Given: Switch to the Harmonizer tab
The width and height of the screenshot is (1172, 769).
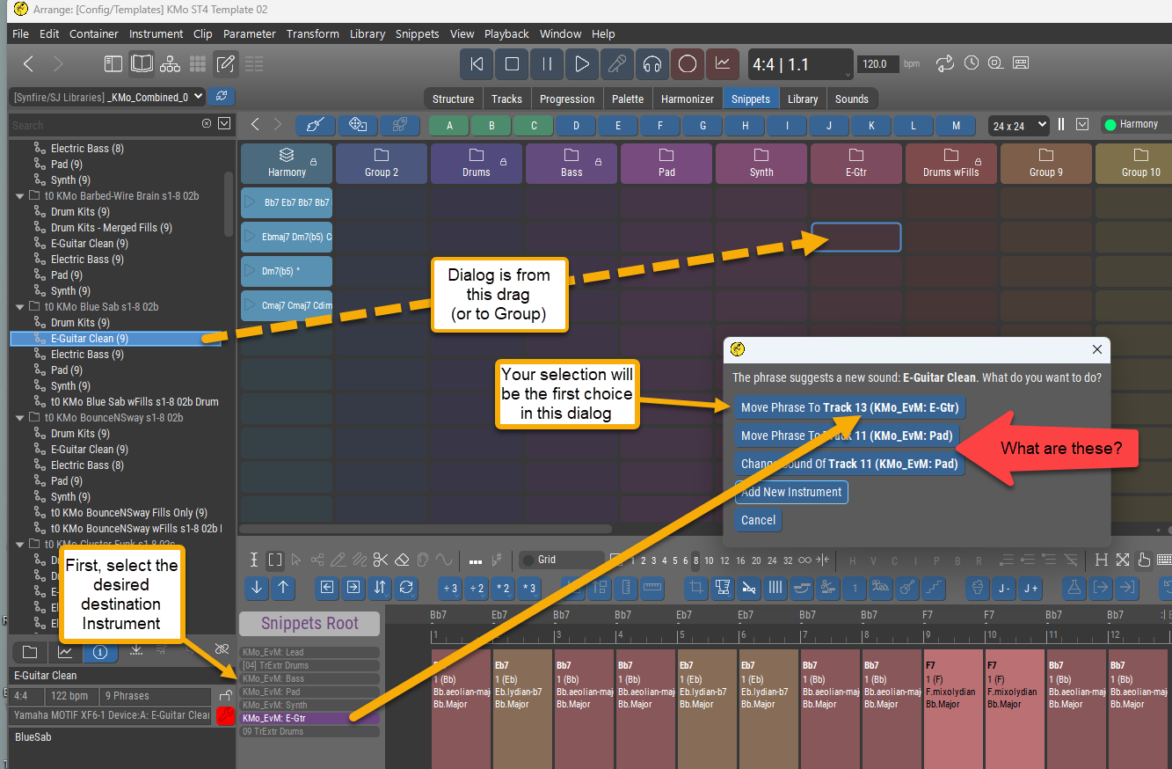Looking at the screenshot, I should [687, 99].
